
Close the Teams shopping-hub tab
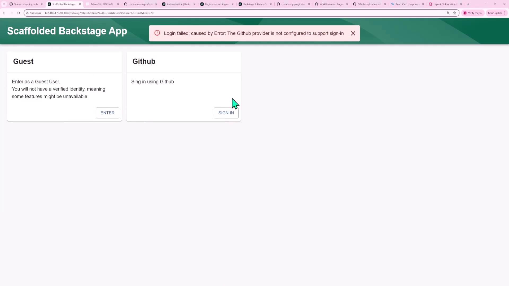pyautogui.click(x=42, y=4)
